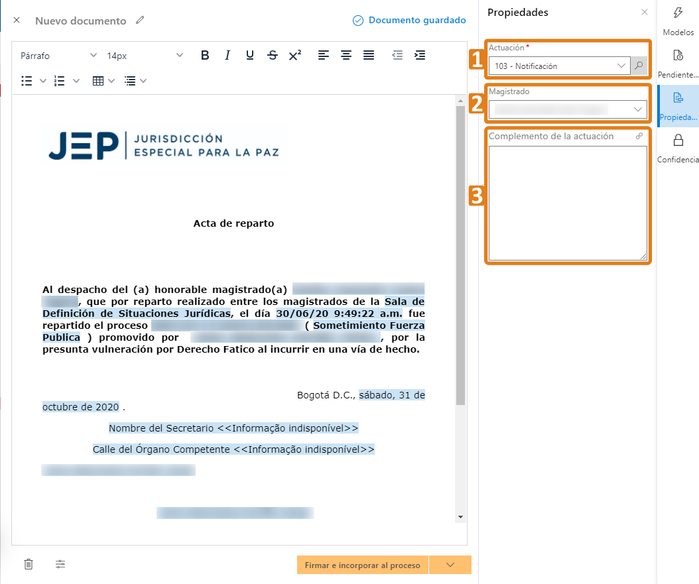Click the search magnifier next to Actuación

tap(639, 66)
